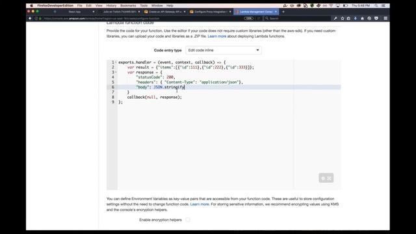Screen dimensions: 416x234
Task: Open editor settings gear icon
Action: pos(323,178)
